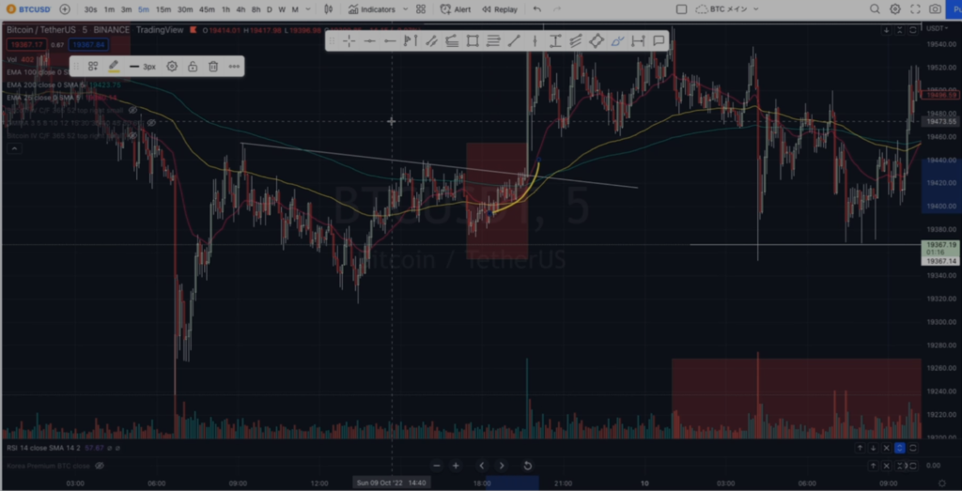Zoom in the chart with plus button
This screenshot has height=491, width=962.
coord(456,466)
